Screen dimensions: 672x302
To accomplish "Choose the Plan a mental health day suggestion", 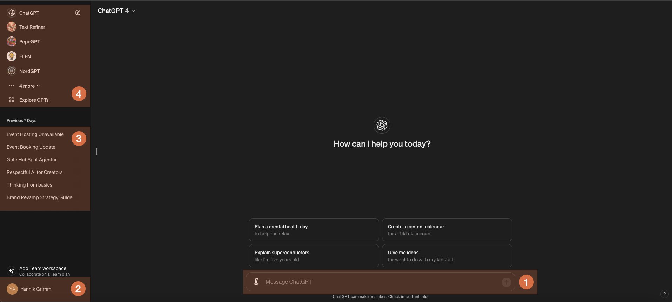I will (x=314, y=230).
